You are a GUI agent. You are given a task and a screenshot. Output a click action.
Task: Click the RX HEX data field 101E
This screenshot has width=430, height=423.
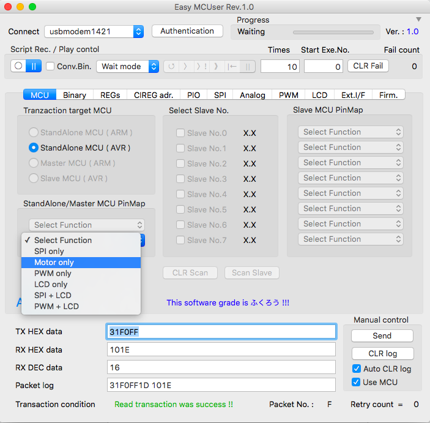pos(221,350)
